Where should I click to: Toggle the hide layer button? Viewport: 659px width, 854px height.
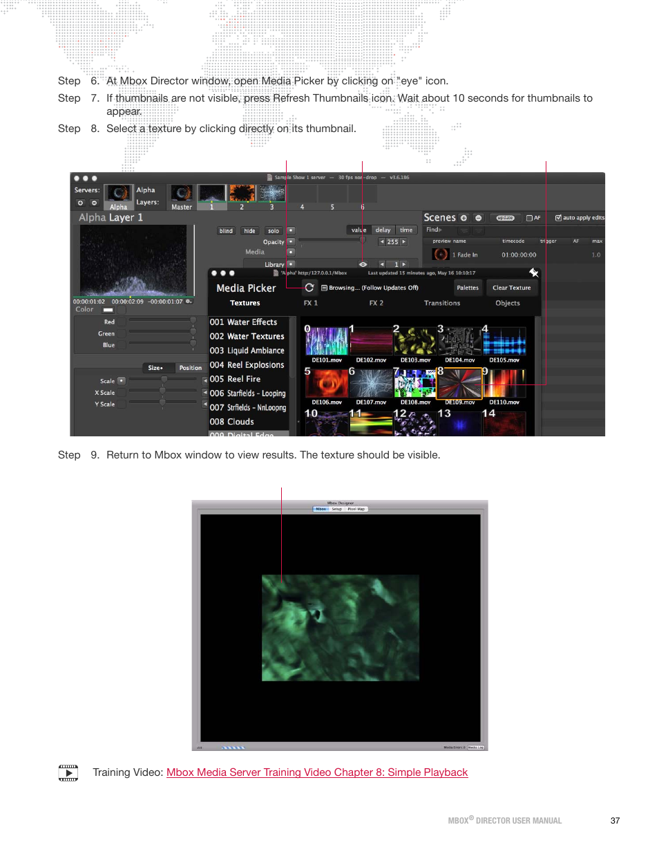coord(249,231)
